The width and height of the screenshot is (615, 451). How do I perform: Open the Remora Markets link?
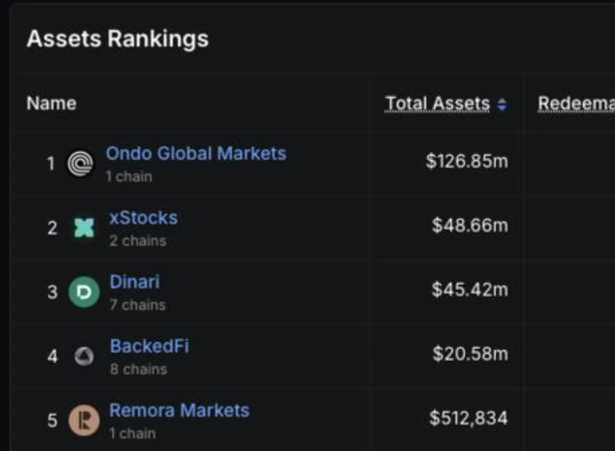(180, 410)
